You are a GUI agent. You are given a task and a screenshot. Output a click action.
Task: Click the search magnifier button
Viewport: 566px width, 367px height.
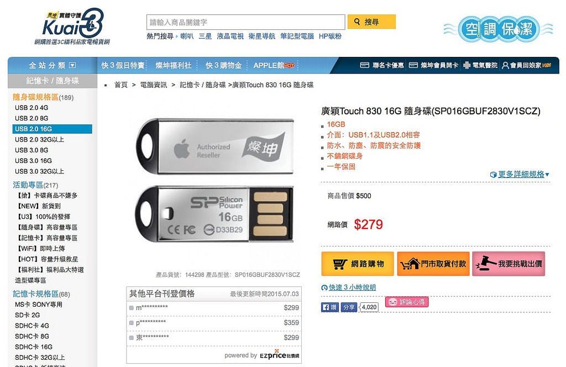pos(371,22)
